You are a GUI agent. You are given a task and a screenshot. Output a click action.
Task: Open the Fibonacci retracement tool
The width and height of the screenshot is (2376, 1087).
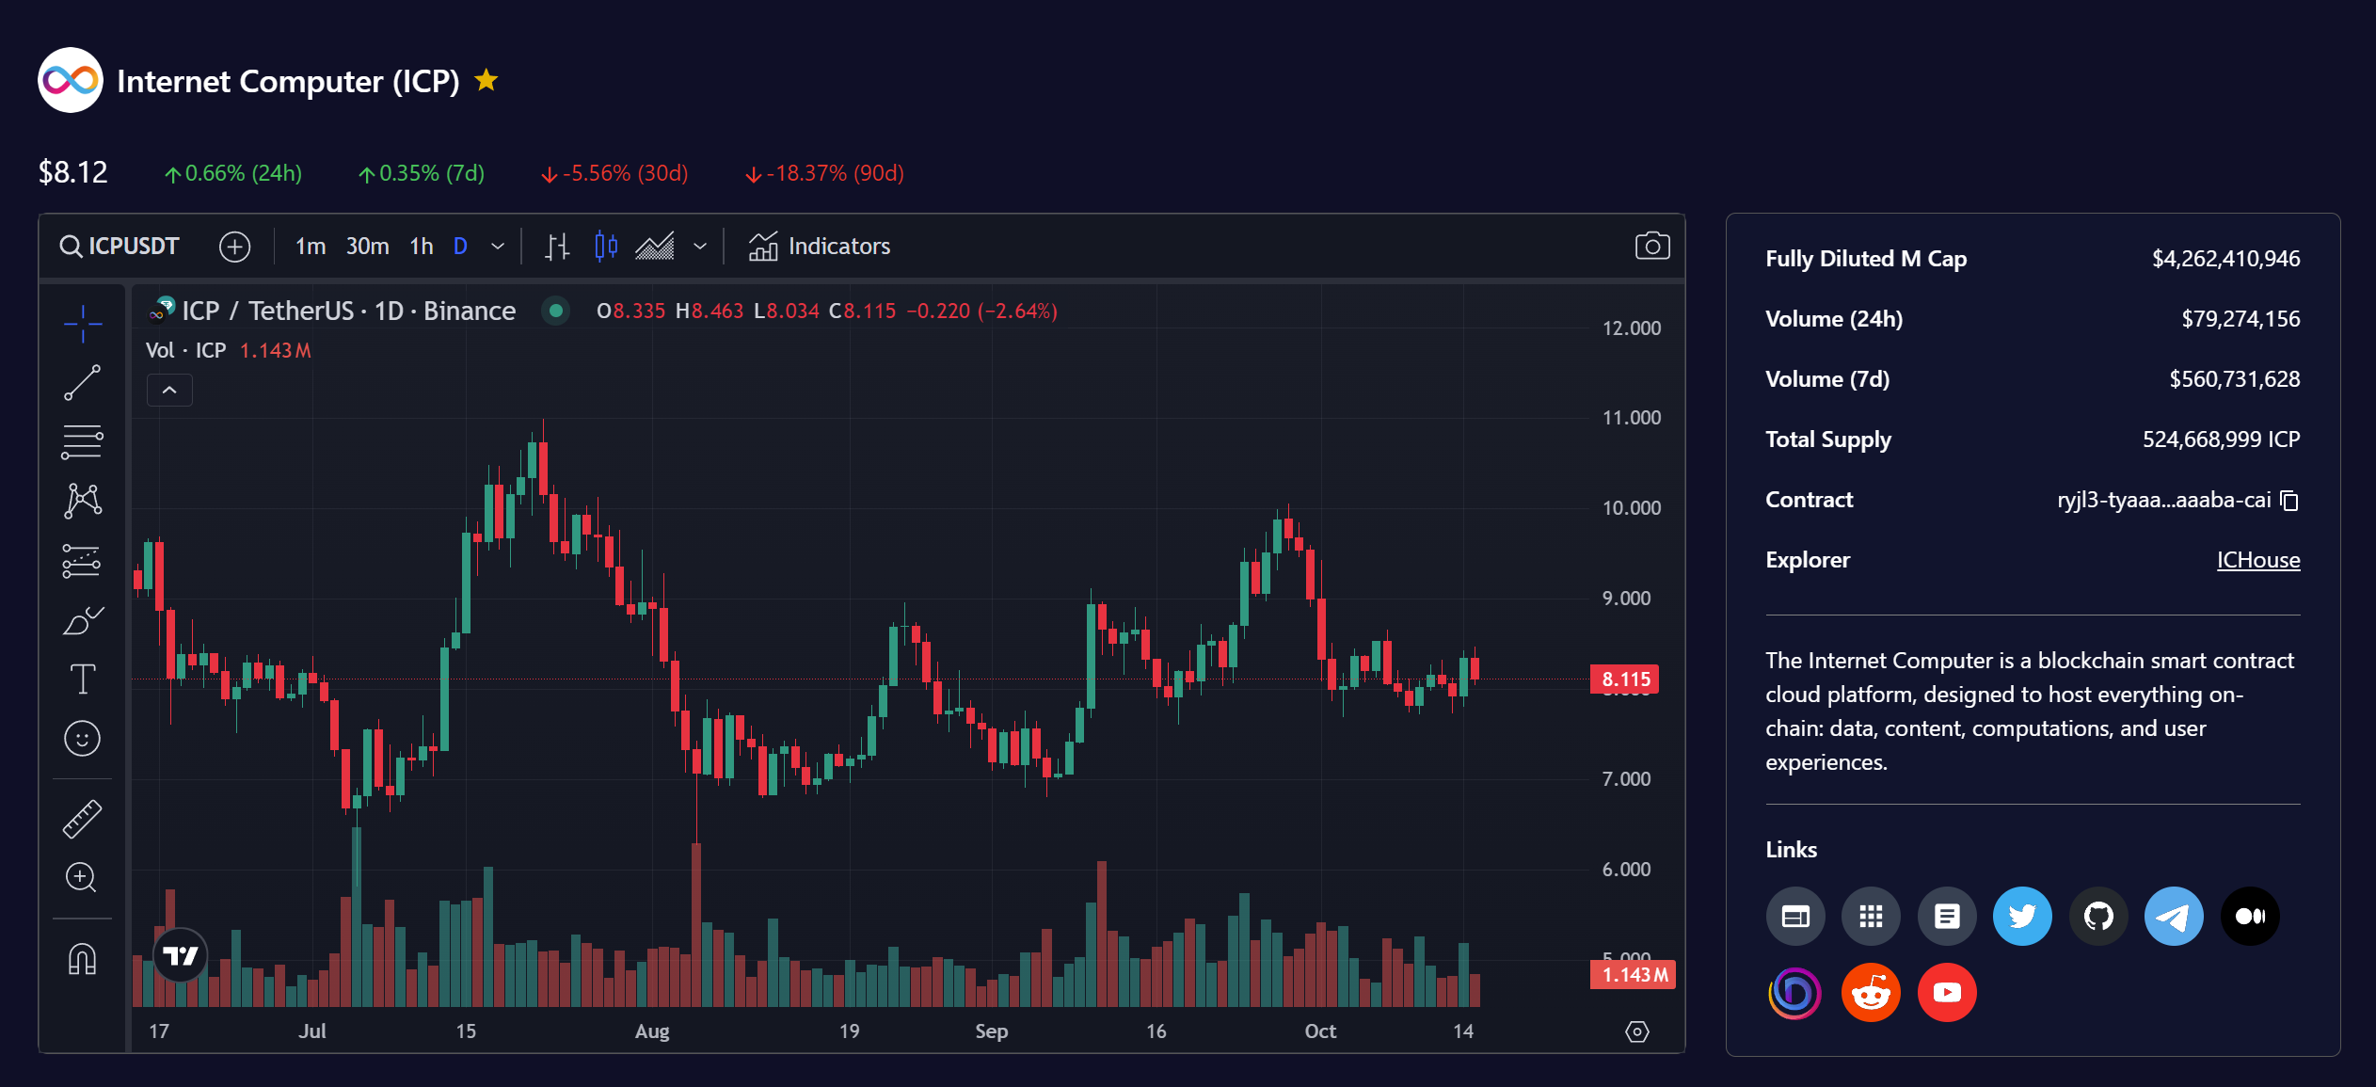tap(83, 441)
